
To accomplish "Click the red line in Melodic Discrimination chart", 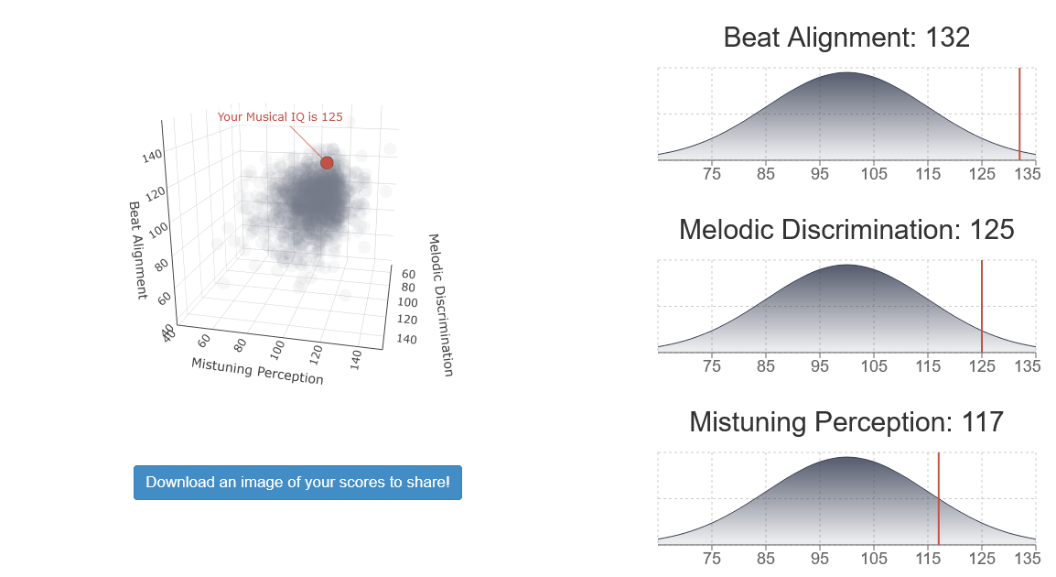I will (x=982, y=306).
